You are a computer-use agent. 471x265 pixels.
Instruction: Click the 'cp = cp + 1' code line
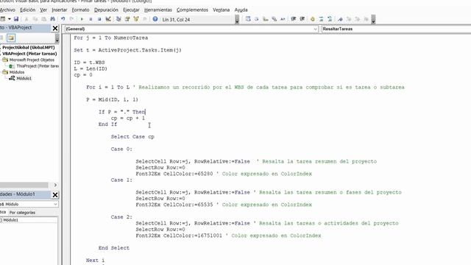[x=127, y=118]
